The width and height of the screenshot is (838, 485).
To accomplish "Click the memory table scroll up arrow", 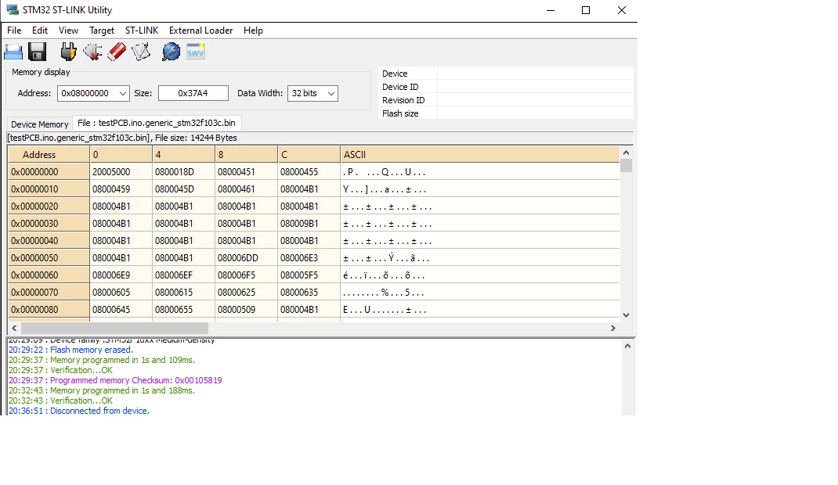I will 627,153.
